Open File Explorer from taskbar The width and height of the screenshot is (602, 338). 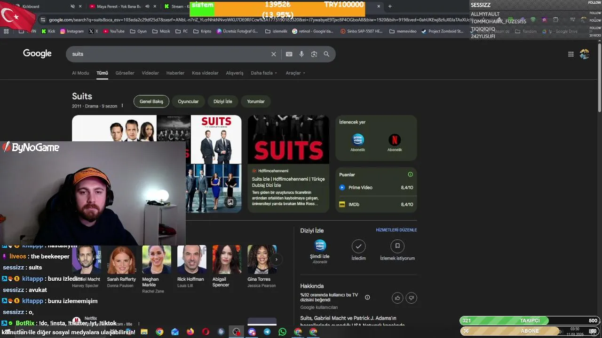coord(144,332)
